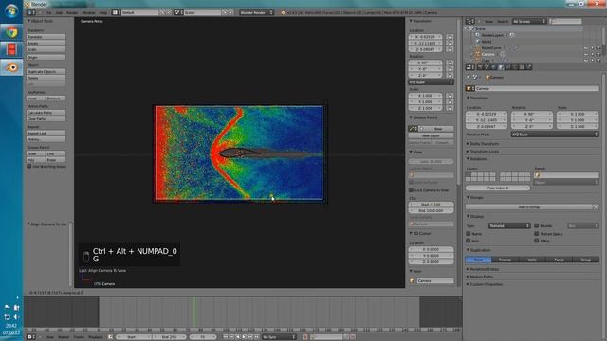
Task: Click the network icon in system tray
Action: click(x=7, y=317)
